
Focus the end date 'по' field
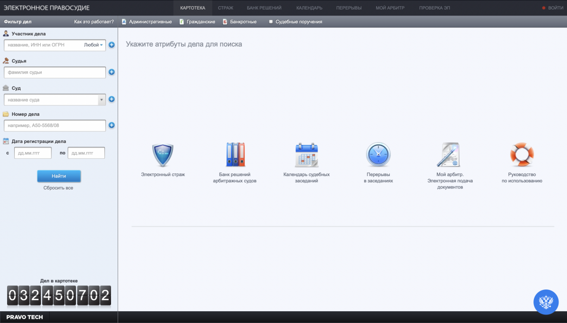[86, 153]
